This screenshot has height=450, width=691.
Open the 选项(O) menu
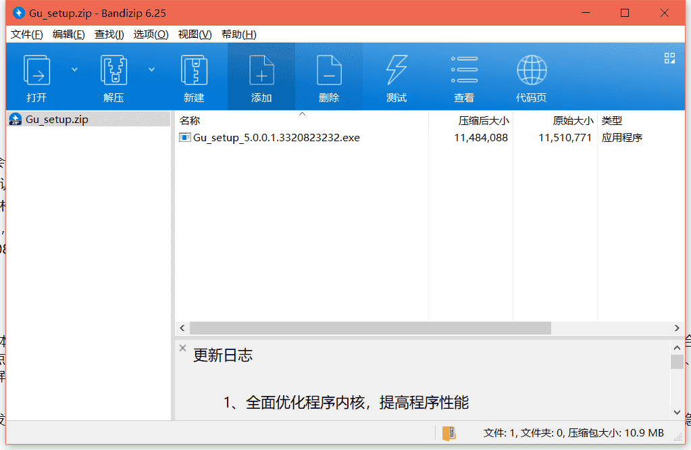(x=151, y=34)
